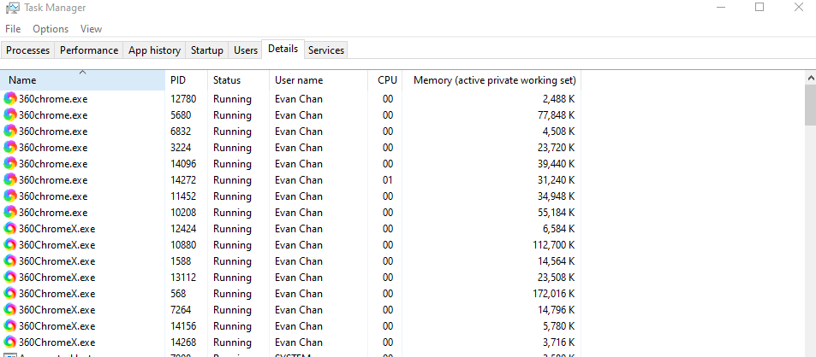Click icon of 360chrome.exe PID 6832
This screenshot has height=357, width=816.
coord(10,132)
